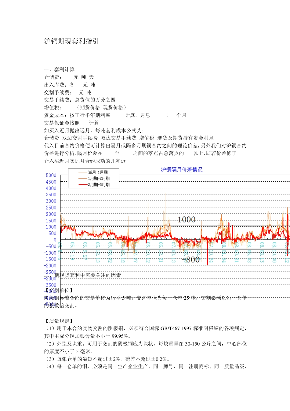Click the line starting （1）用于本合约实物交割
This screenshot has height=411, width=290.
pyautogui.click(x=145, y=328)
